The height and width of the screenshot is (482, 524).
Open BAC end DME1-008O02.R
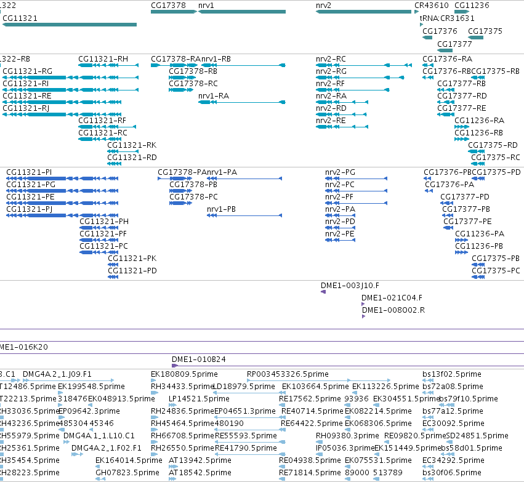(x=393, y=310)
